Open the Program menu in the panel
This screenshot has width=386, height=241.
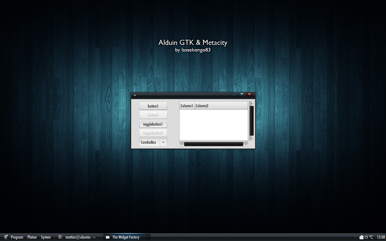(17, 237)
